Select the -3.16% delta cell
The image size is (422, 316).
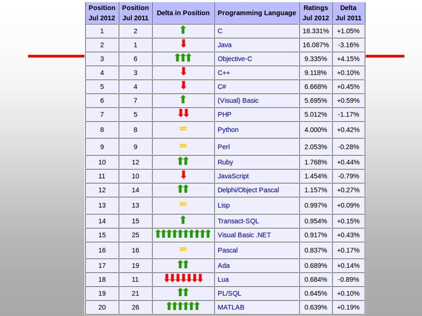349,45
